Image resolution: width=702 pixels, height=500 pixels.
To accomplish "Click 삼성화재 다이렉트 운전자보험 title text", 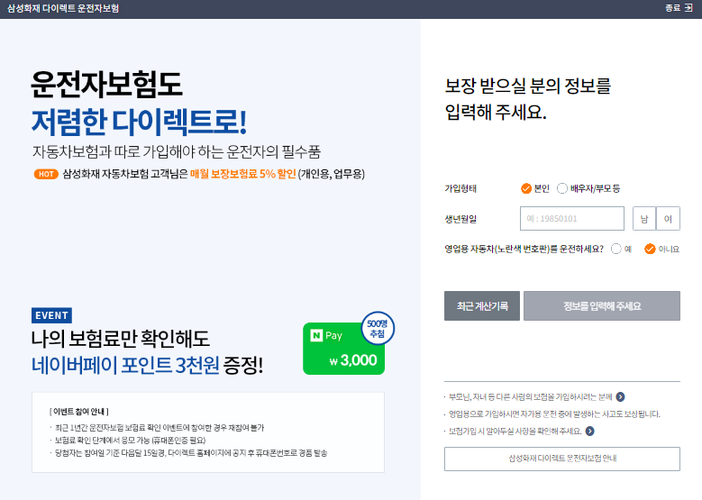I will pyautogui.click(x=63, y=8).
